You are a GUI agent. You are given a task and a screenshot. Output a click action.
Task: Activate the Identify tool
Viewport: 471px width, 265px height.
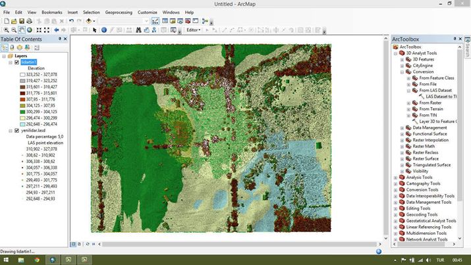(x=104, y=30)
